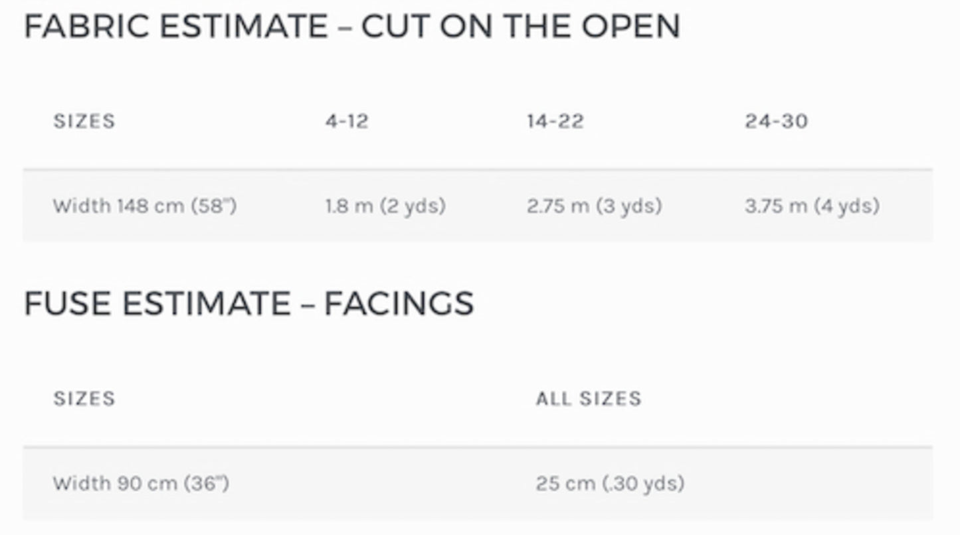Click the Fuse Estimate – Facings heading
Viewport: 960px width, 535px height.
click(x=248, y=303)
